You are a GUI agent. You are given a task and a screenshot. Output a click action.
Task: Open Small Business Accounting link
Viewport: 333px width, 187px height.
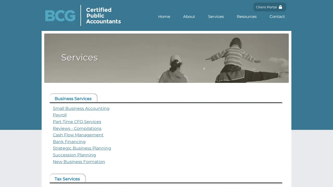coord(81,108)
